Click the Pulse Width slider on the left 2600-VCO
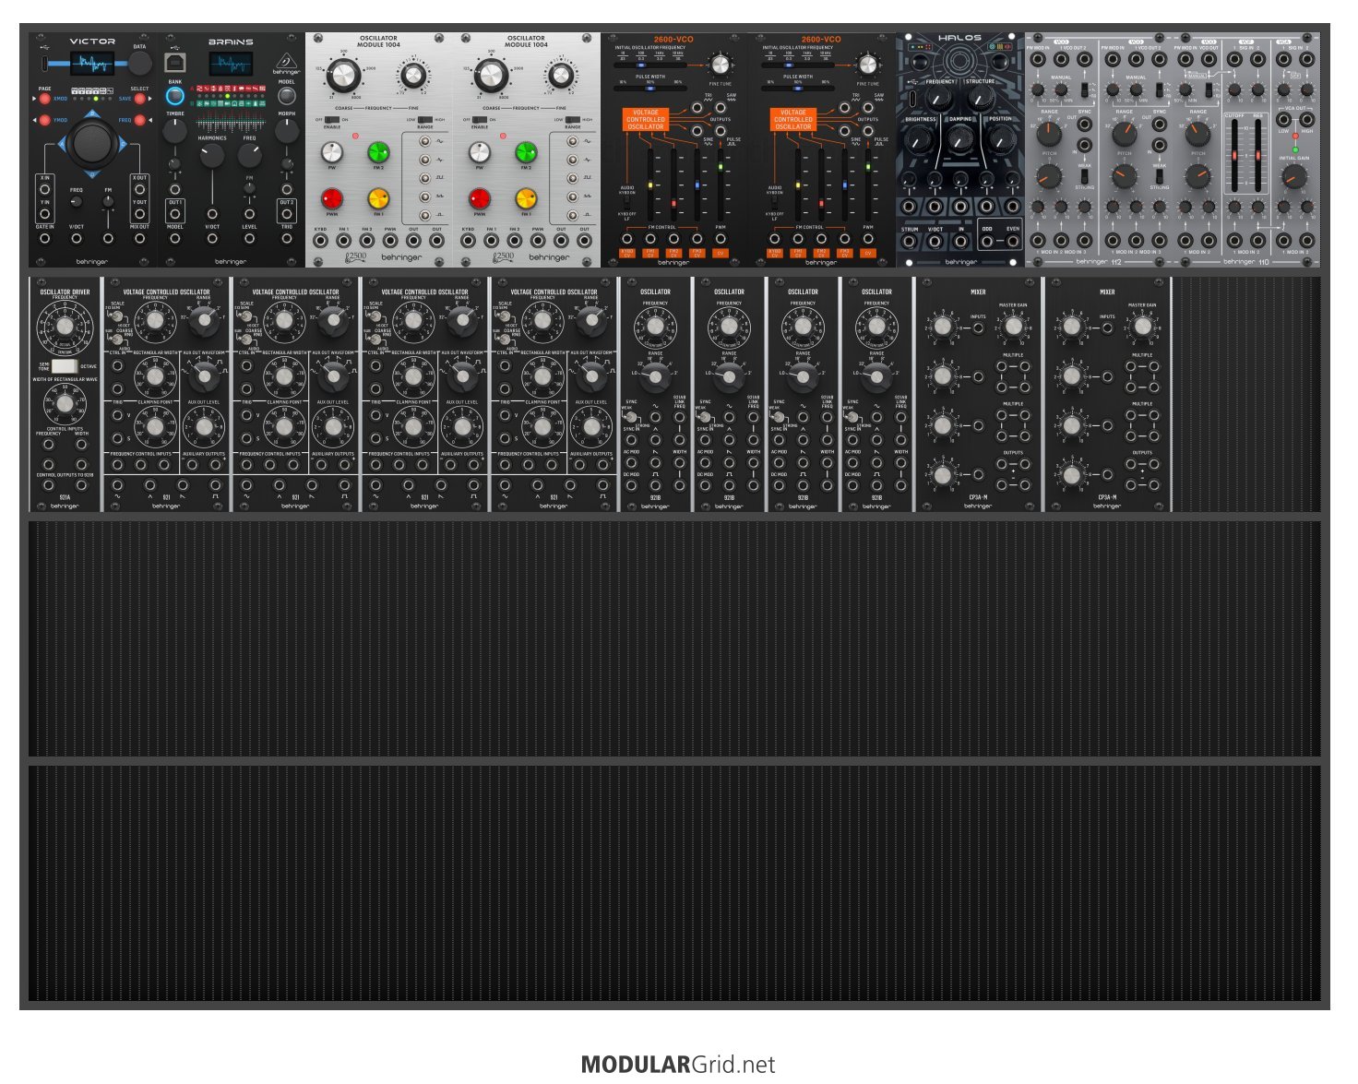1358x1084 pixels. [x=651, y=89]
